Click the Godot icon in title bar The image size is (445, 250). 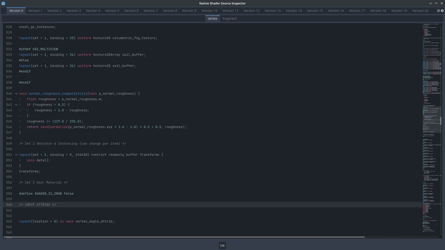pos(4,3)
